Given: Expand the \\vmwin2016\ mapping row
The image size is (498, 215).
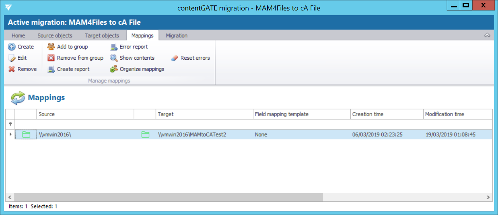Looking at the screenshot, I should [x=10, y=135].
